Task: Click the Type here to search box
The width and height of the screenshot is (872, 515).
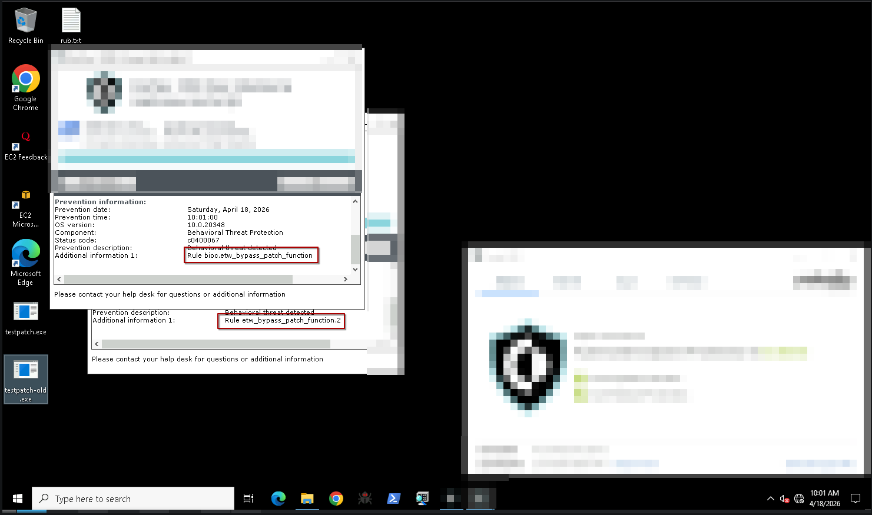Action: 133,499
